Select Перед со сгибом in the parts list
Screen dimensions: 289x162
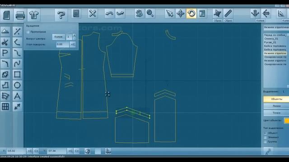275,35
